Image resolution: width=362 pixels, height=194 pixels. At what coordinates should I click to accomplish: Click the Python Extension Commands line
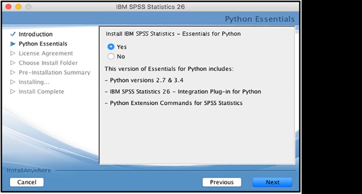[174, 103]
